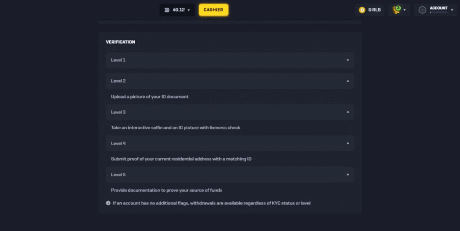The width and height of the screenshot is (460, 231).
Task: Click "Upload a picture of your ID document" text
Action: (x=150, y=97)
